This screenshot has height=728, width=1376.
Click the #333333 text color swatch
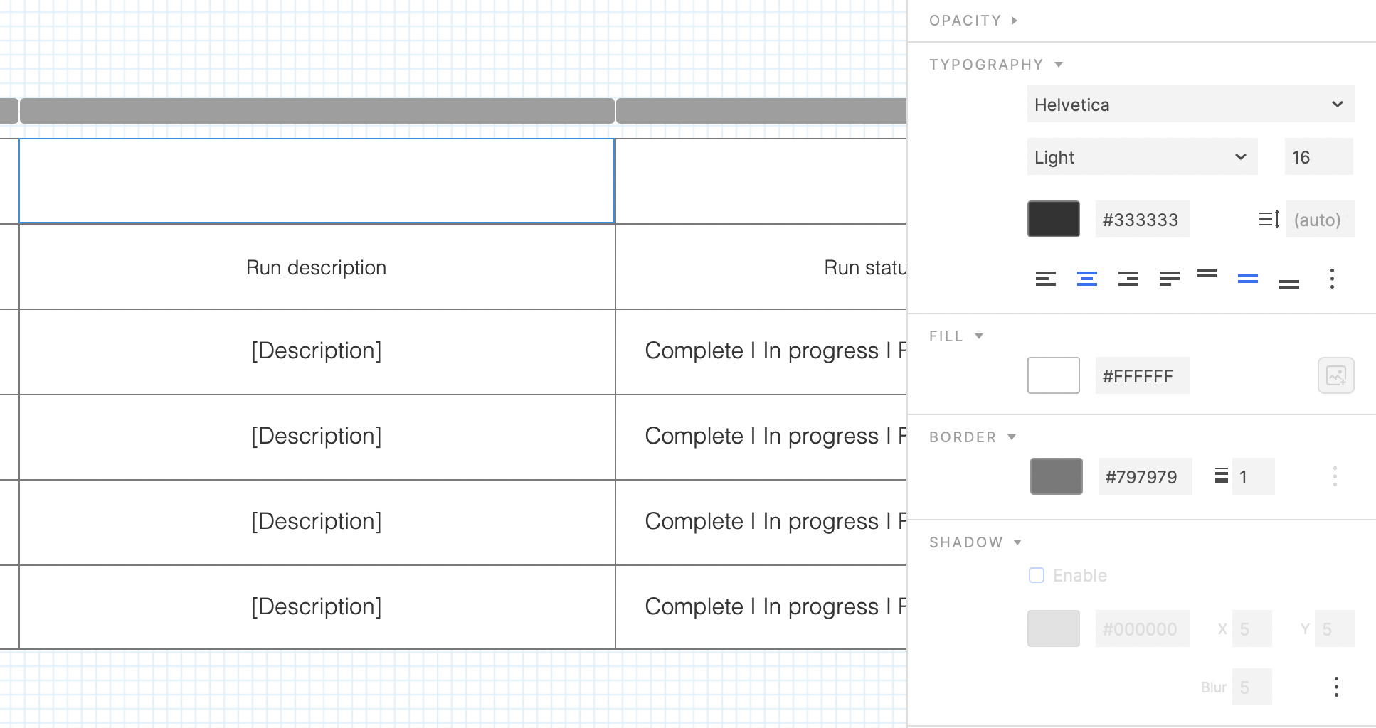tap(1053, 219)
